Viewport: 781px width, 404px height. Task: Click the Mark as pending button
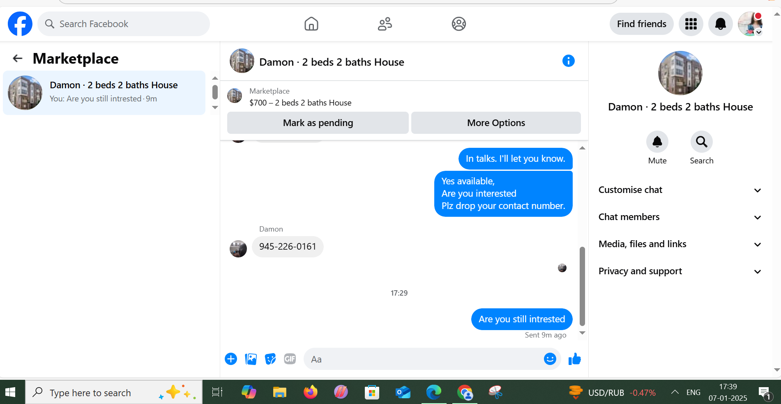point(318,123)
